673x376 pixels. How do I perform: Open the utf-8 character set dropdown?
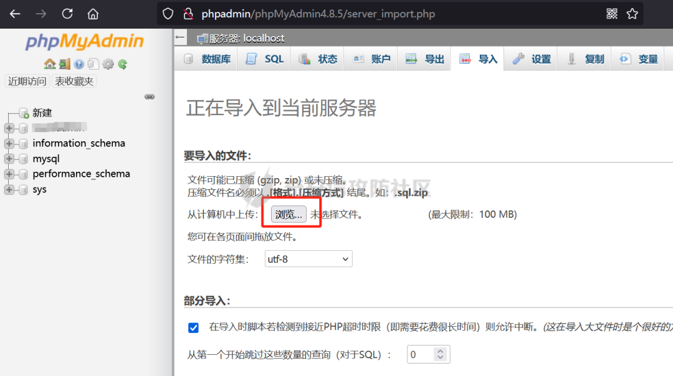(308, 259)
